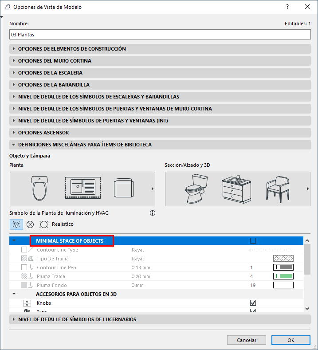This screenshot has height=350, width=318.
Task: Select the concave circle lighting symbol icon
Action: point(44,224)
